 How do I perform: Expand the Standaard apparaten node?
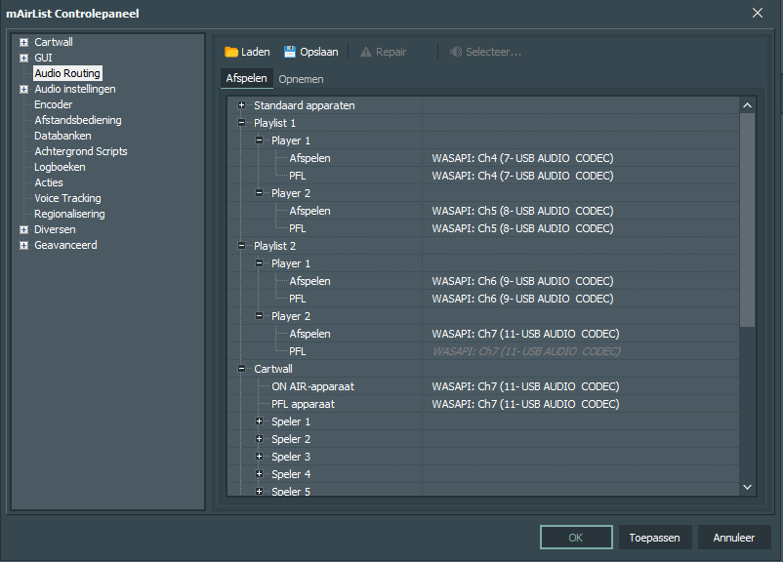pos(242,105)
